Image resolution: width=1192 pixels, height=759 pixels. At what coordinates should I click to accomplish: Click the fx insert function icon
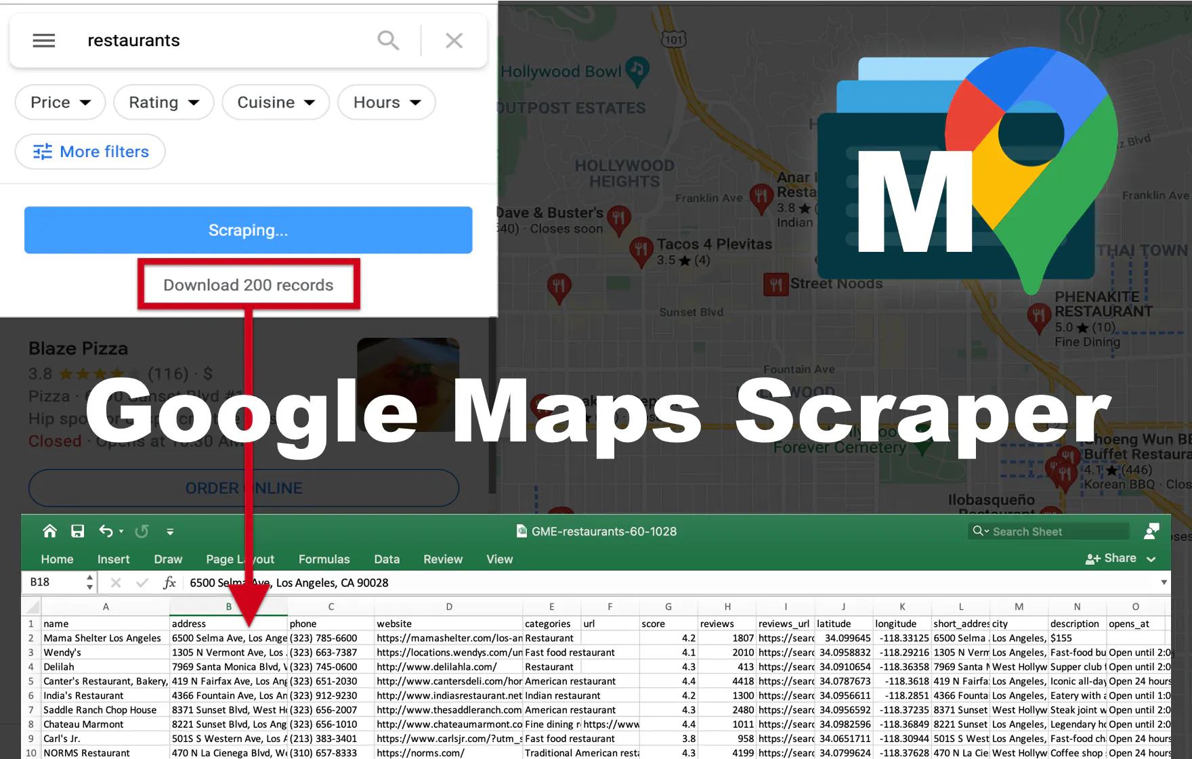tap(169, 582)
